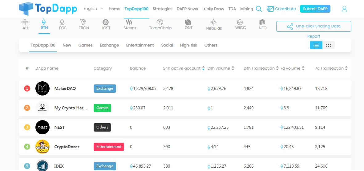Switch to grid view layout
Image resolution: width=364 pixels, height=171 pixels.
pyautogui.click(x=329, y=45)
